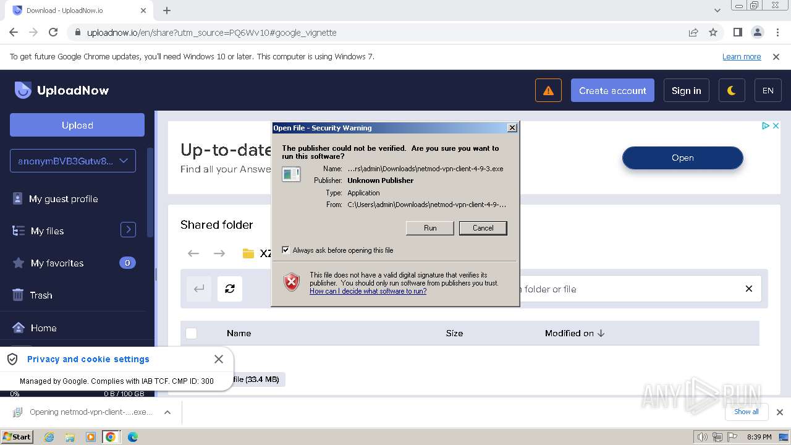Click the Sign in button

coord(686,90)
